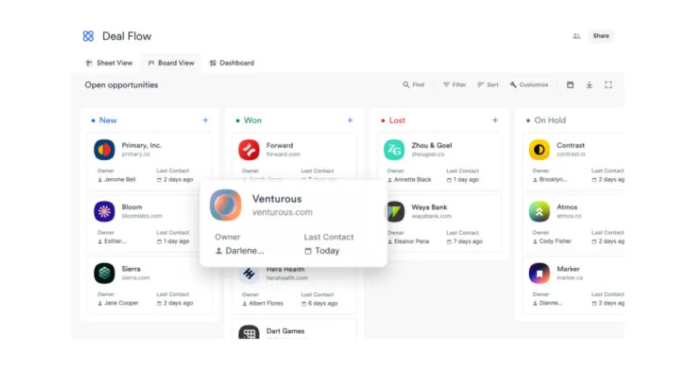Click the Open opportunities heading
The height and width of the screenshot is (365, 697).
coord(121,85)
